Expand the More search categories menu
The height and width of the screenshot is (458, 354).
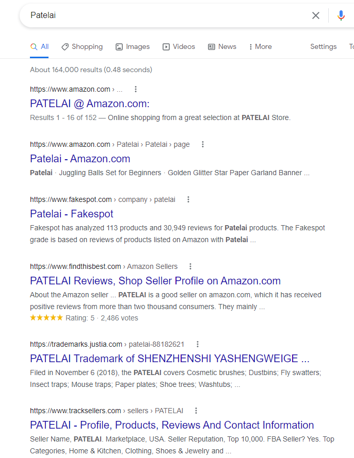pos(260,47)
